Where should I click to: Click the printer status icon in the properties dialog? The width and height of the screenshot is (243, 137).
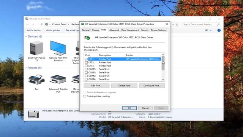87,38
